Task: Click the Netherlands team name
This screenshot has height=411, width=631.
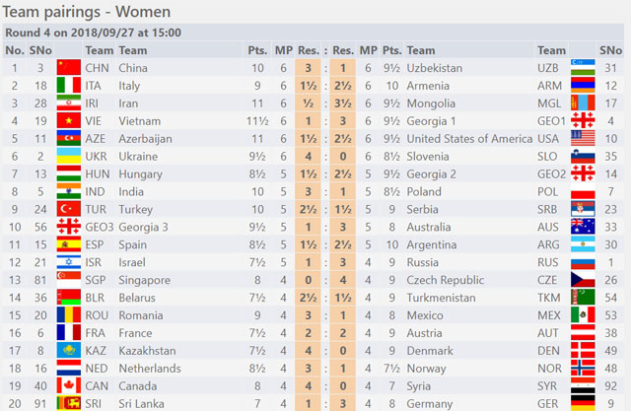Action: (150, 369)
